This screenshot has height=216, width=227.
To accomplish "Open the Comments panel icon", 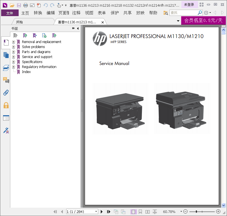I will pos(6,80).
